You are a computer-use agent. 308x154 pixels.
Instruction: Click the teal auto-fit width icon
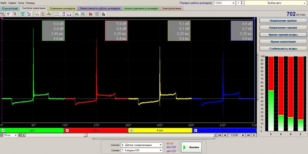tap(23, 14)
